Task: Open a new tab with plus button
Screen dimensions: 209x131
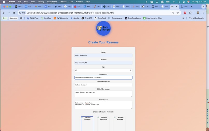Action: coord(192,6)
